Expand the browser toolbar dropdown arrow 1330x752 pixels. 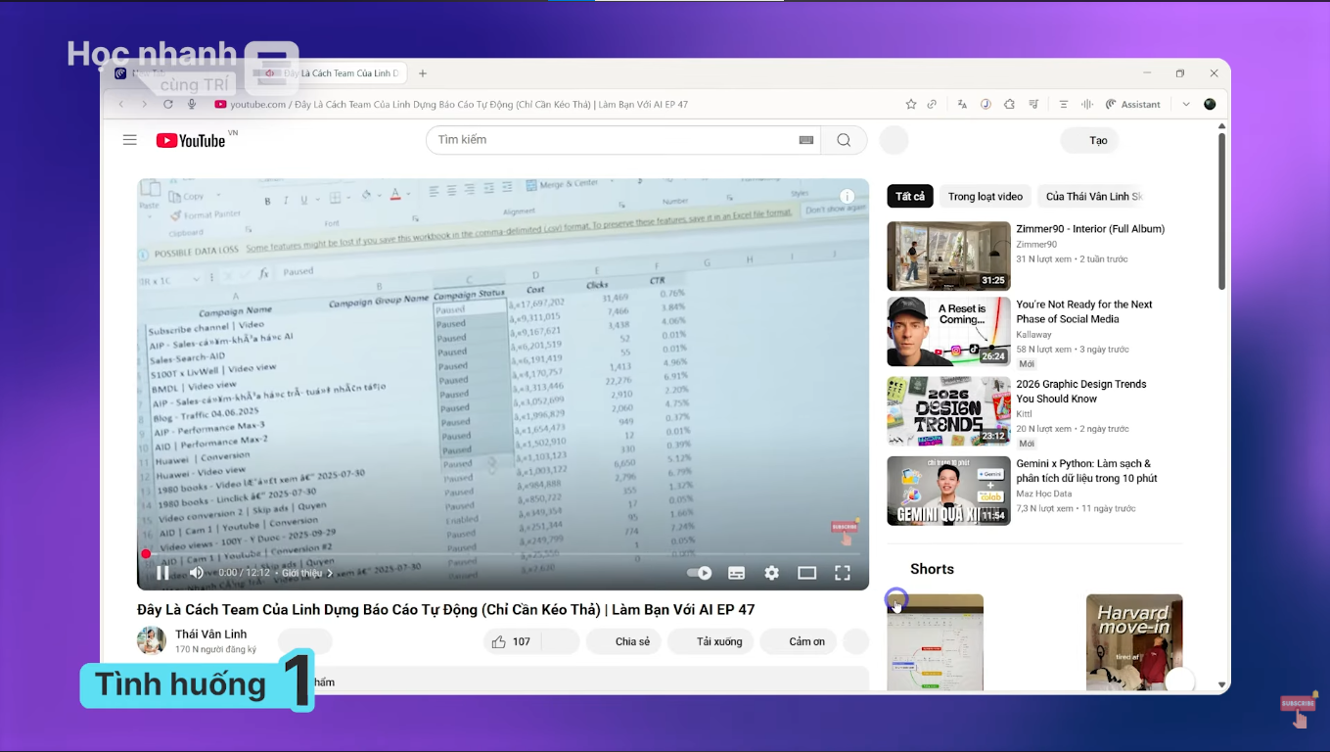(x=1186, y=104)
